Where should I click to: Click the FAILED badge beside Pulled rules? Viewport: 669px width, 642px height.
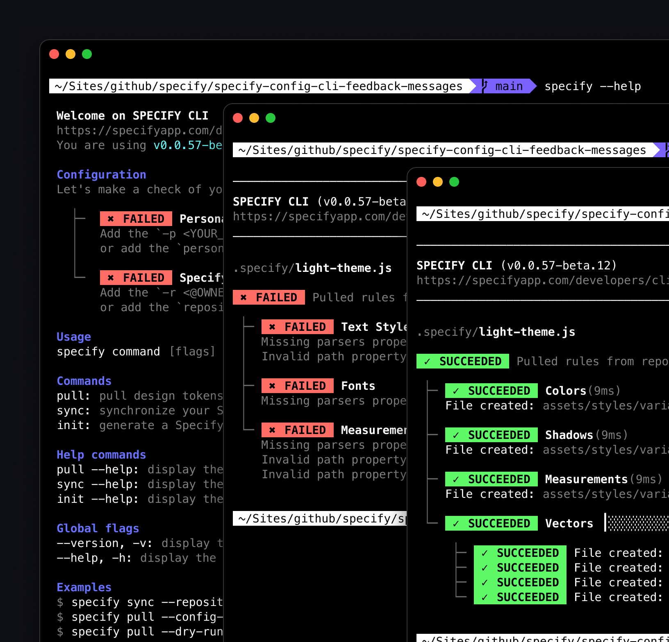coord(269,297)
